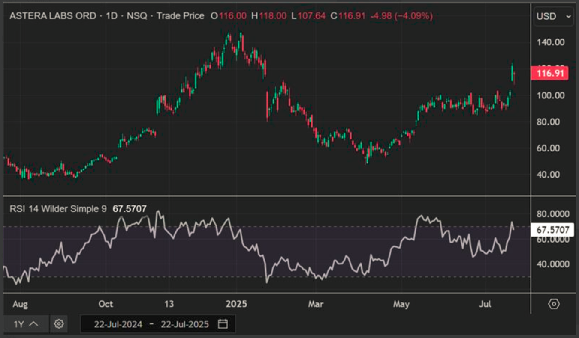Click the 140.00 price axis label
The image size is (579, 338).
551,42
